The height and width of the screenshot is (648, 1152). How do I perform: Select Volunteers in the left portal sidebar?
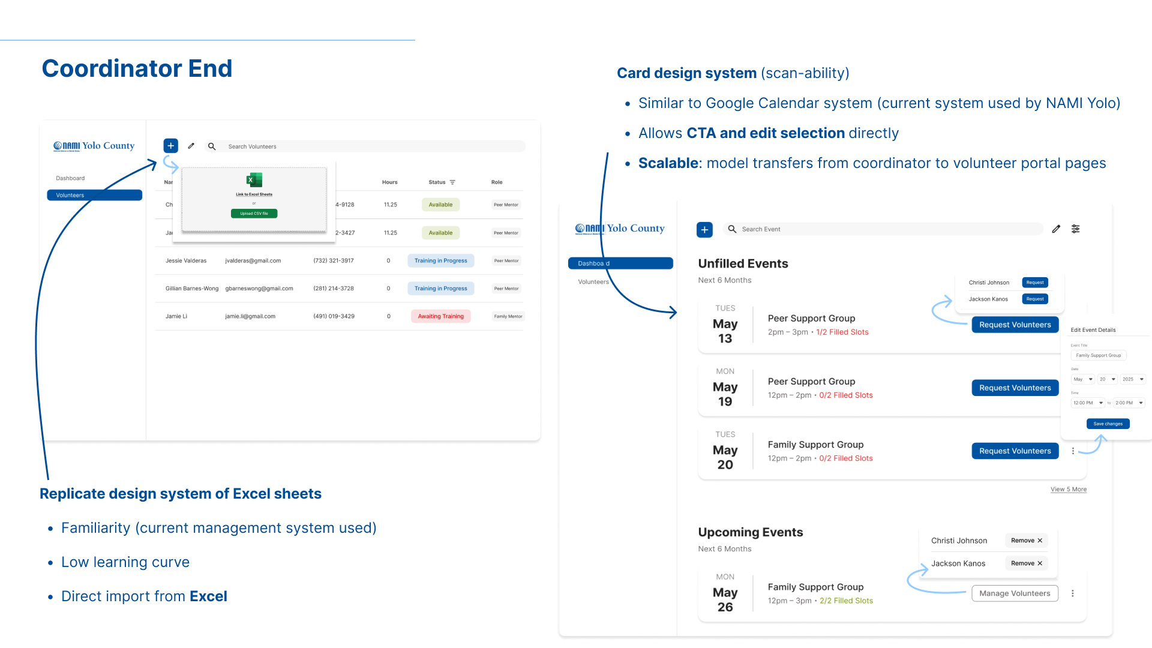[94, 195]
